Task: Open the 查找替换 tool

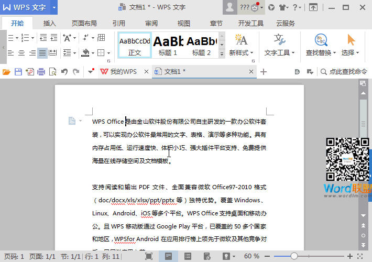Action: [321, 45]
